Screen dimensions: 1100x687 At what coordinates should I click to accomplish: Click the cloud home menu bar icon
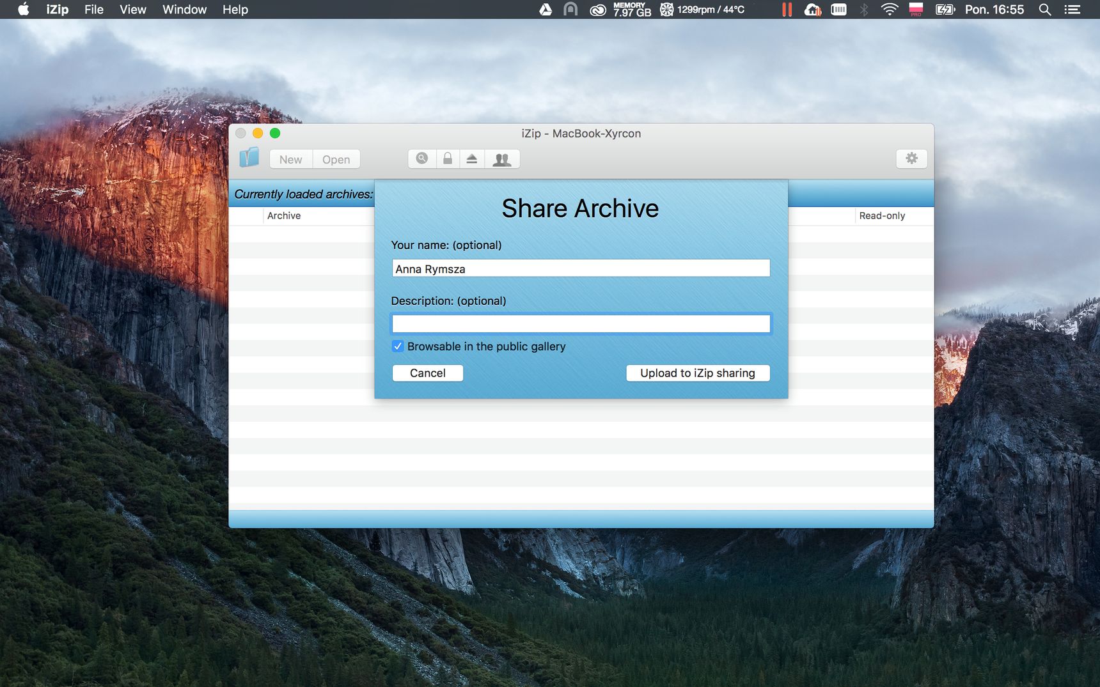(813, 10)
